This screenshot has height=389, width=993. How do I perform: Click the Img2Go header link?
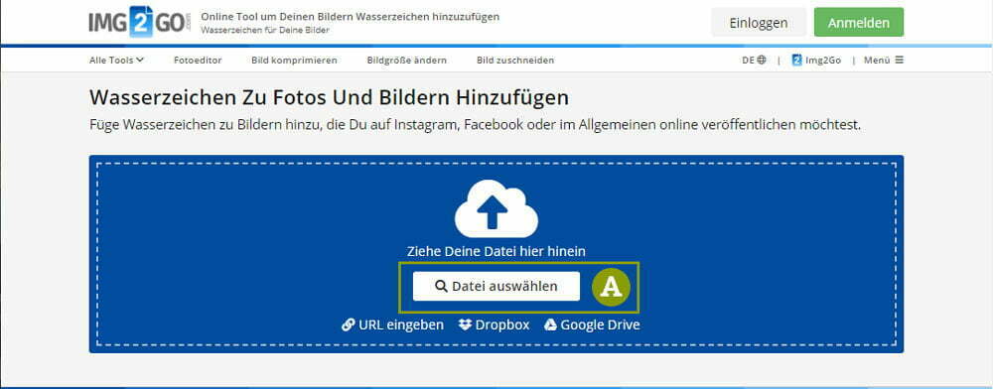[x=816, y=61]
